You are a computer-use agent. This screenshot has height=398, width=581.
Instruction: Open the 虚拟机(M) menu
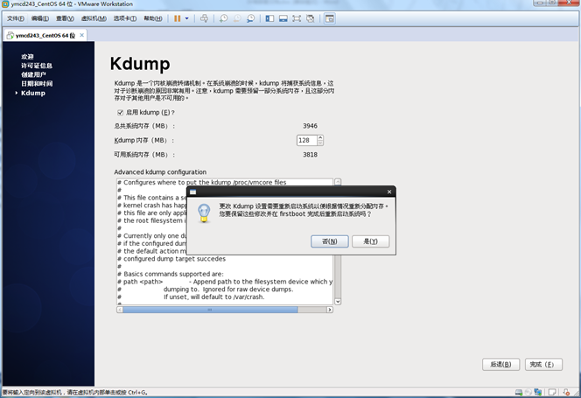[94, 18]
